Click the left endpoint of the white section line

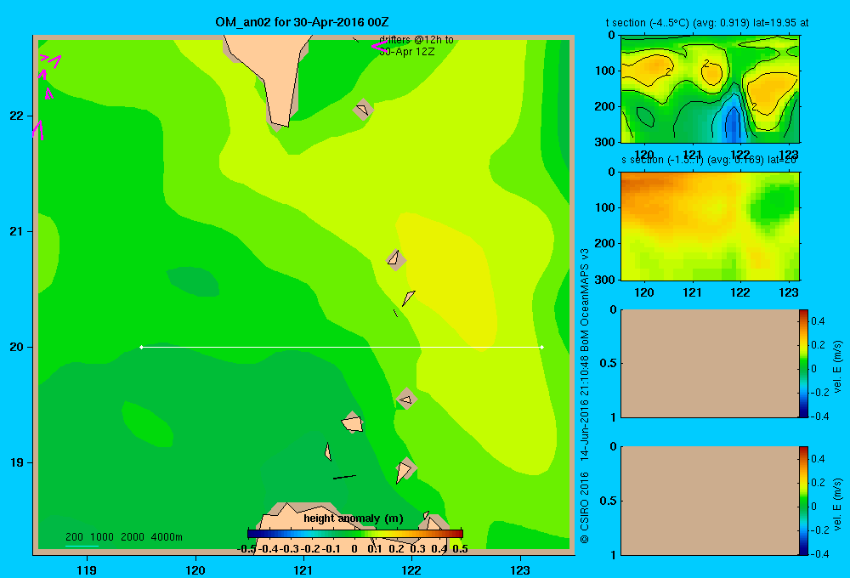pyautogui.click(x=141, y=347)
